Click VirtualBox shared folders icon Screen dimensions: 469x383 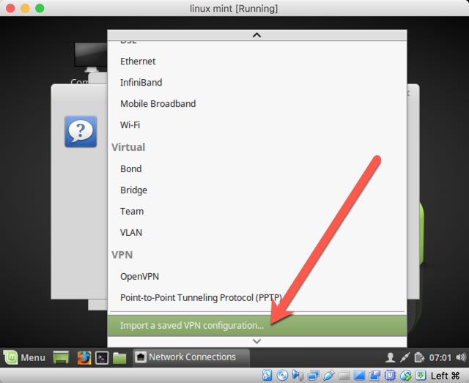344,375
